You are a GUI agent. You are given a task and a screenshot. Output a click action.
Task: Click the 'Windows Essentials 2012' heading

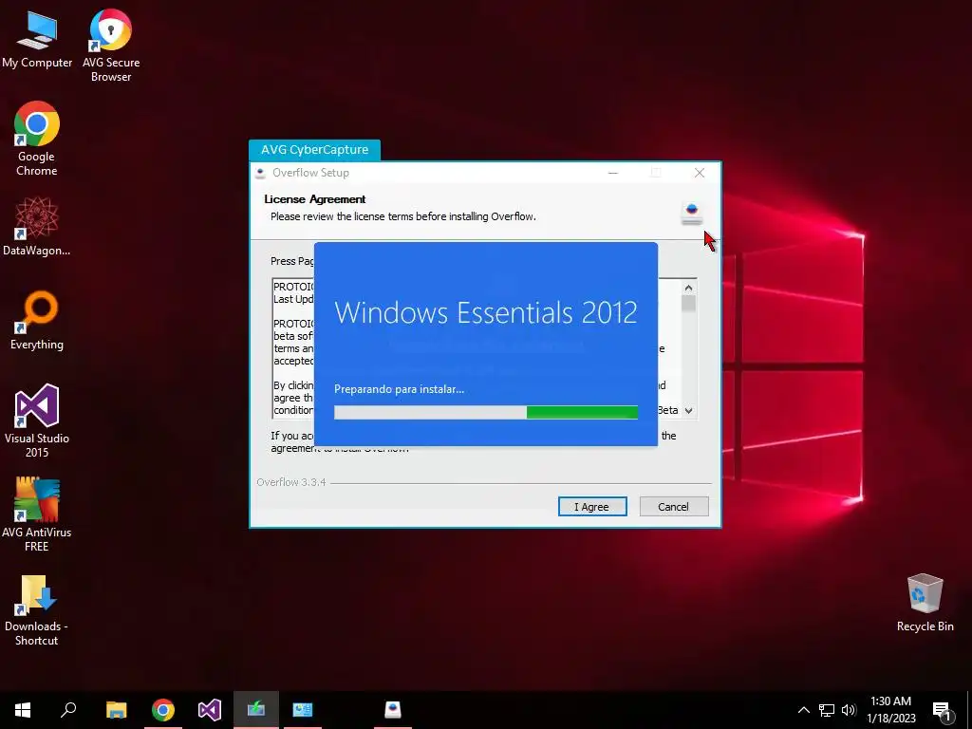coord(486,312)
